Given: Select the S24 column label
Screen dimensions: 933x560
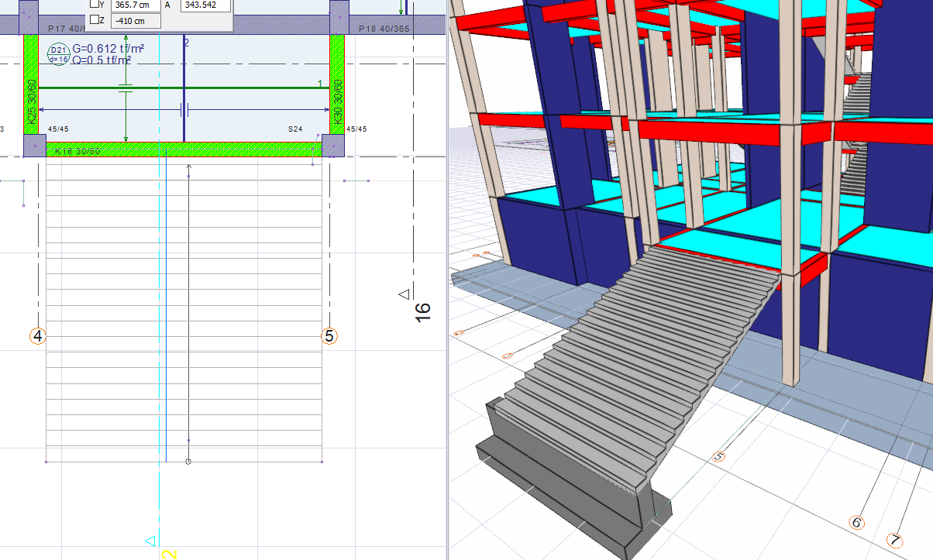Looking at the screenshot, I should [295, 129].
